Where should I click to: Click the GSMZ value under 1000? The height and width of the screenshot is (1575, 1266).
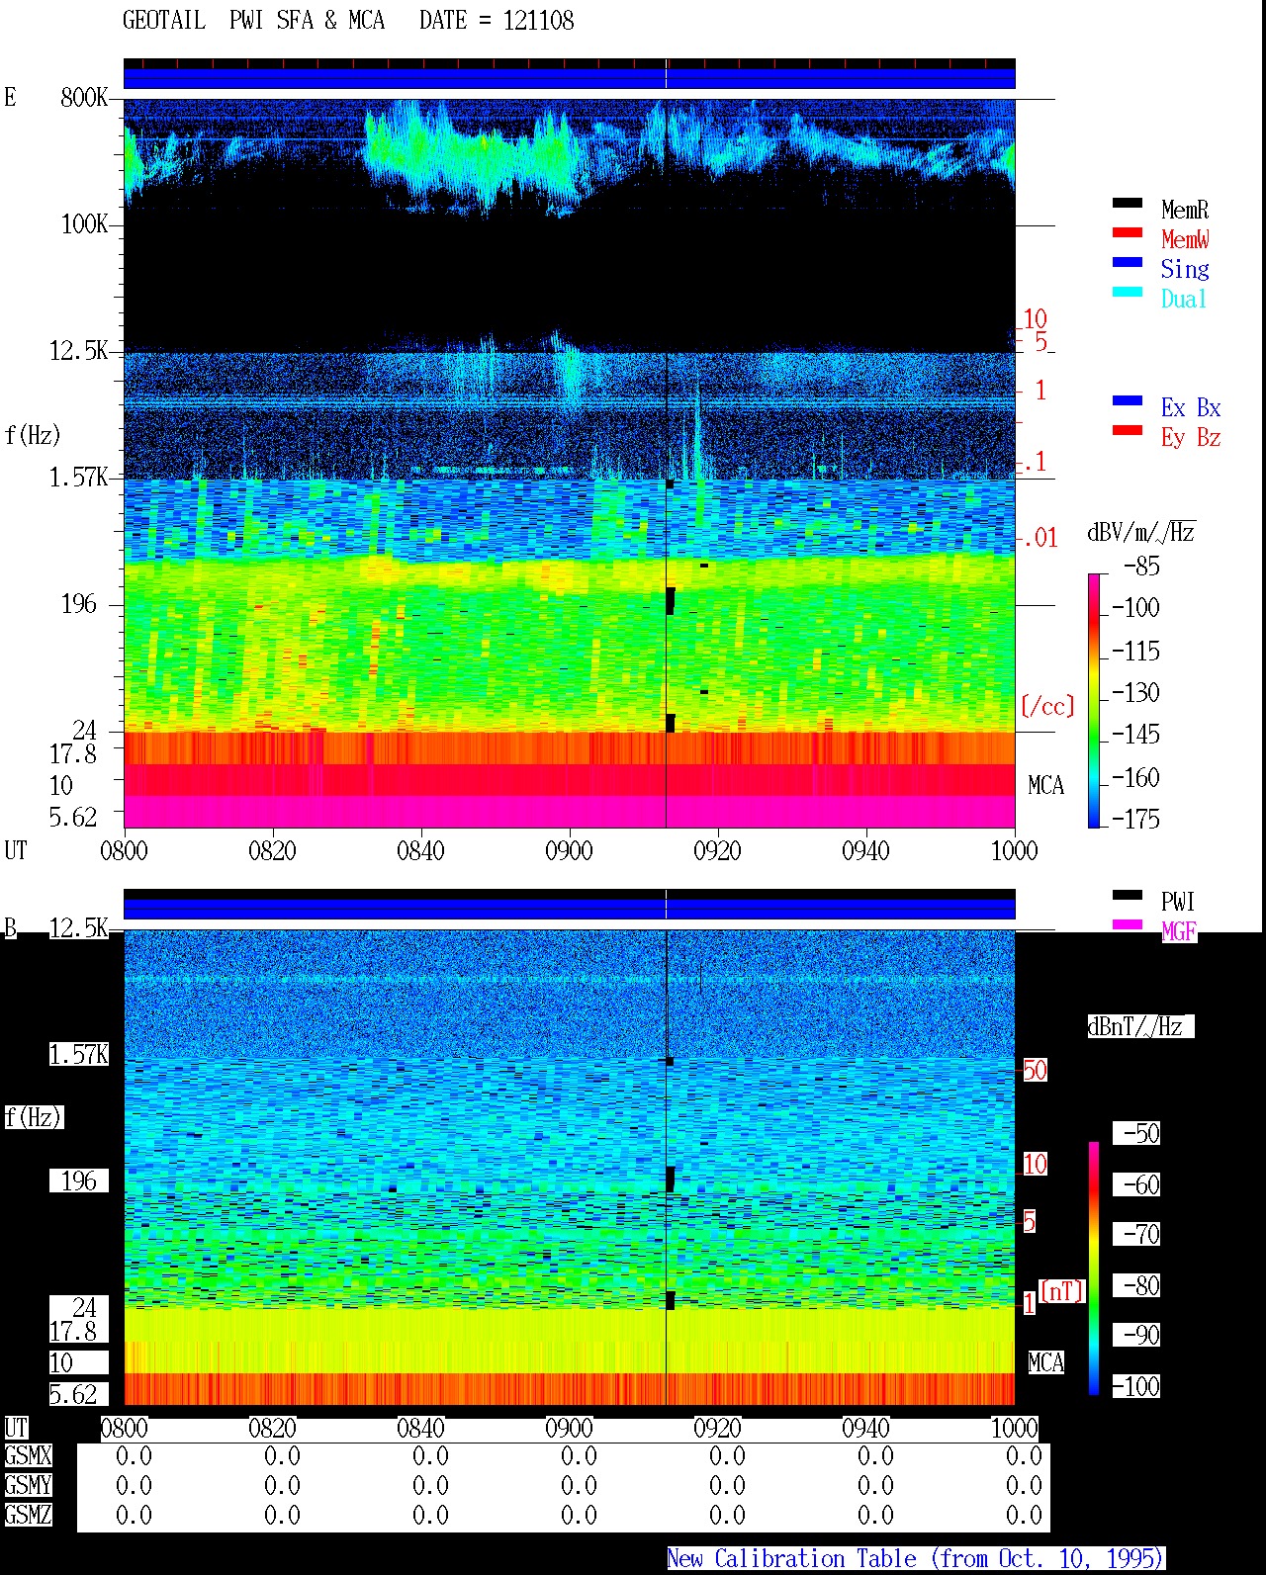[1024, 1516]
